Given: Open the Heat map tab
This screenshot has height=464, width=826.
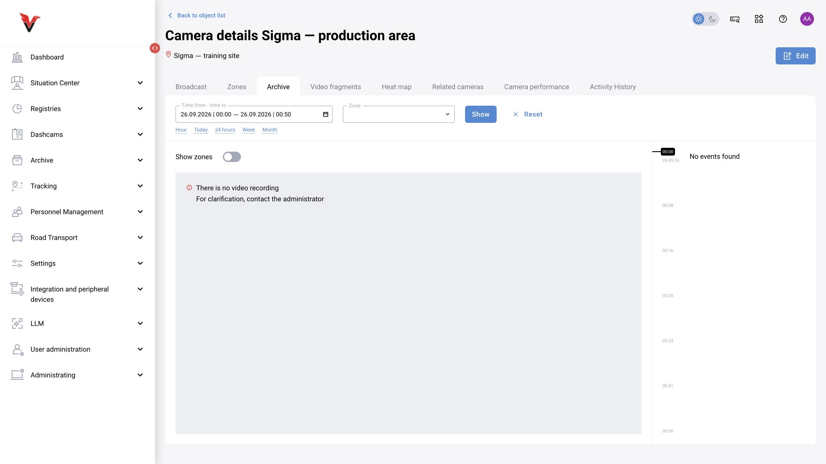Looking at the screenshot, I should (x=397, y=87).
